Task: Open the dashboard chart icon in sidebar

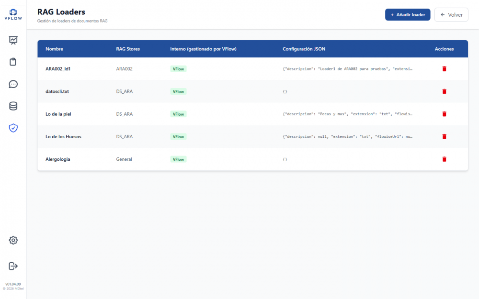Action: click(x=13, y=40)
